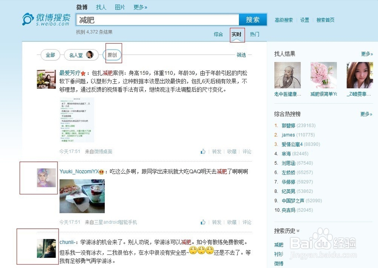Open 更多» beside 找人结果
The width and height of the screenshot is (378, 268).
367,54
